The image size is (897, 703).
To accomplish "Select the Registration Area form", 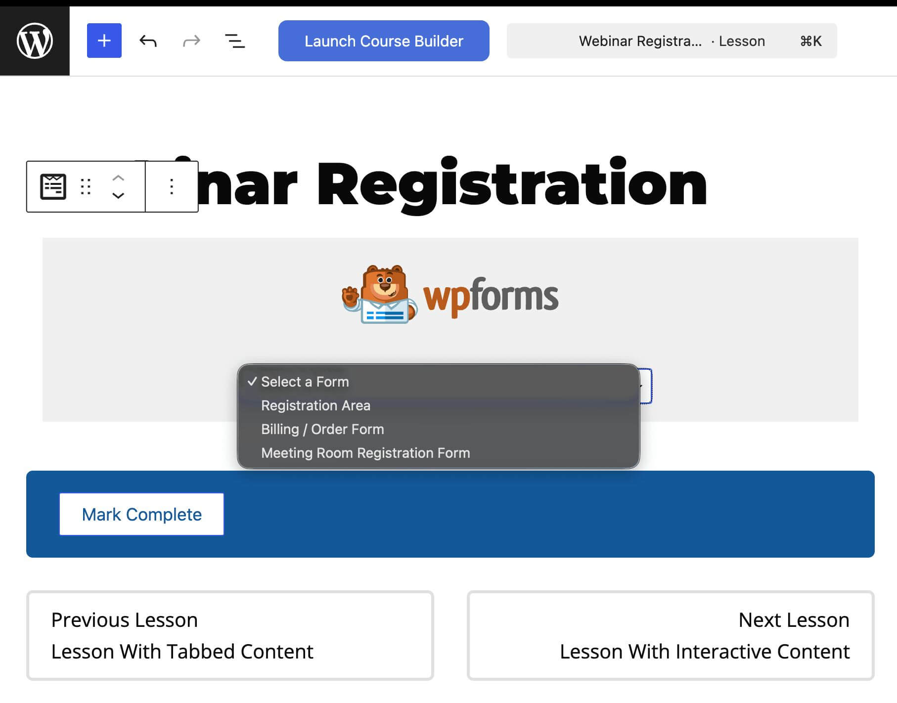I will click(439, 405).
